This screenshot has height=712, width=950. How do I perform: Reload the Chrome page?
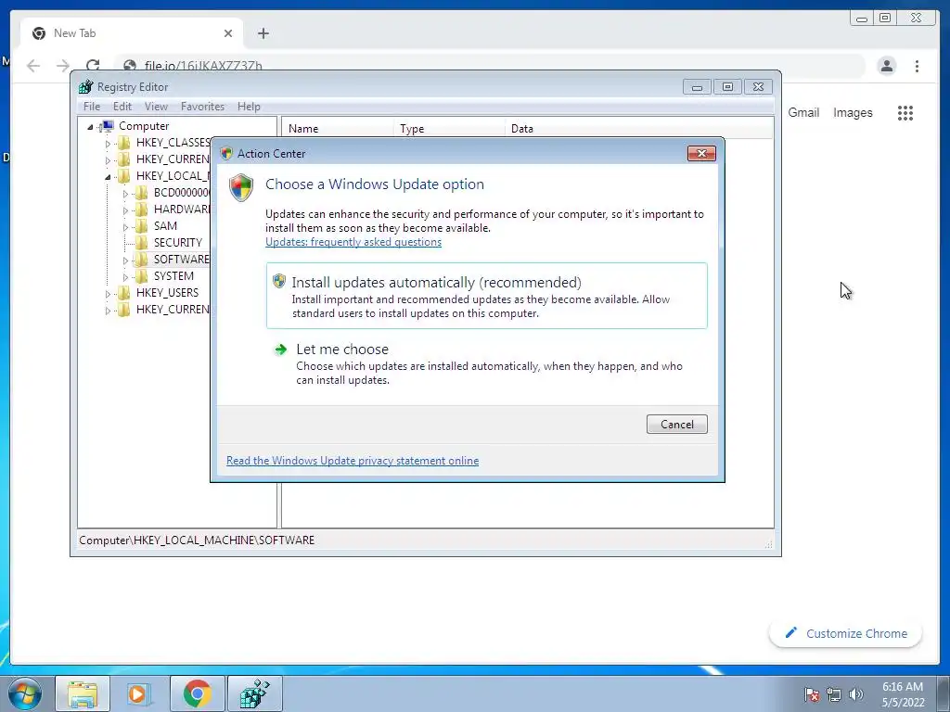[x=93, y=66]
